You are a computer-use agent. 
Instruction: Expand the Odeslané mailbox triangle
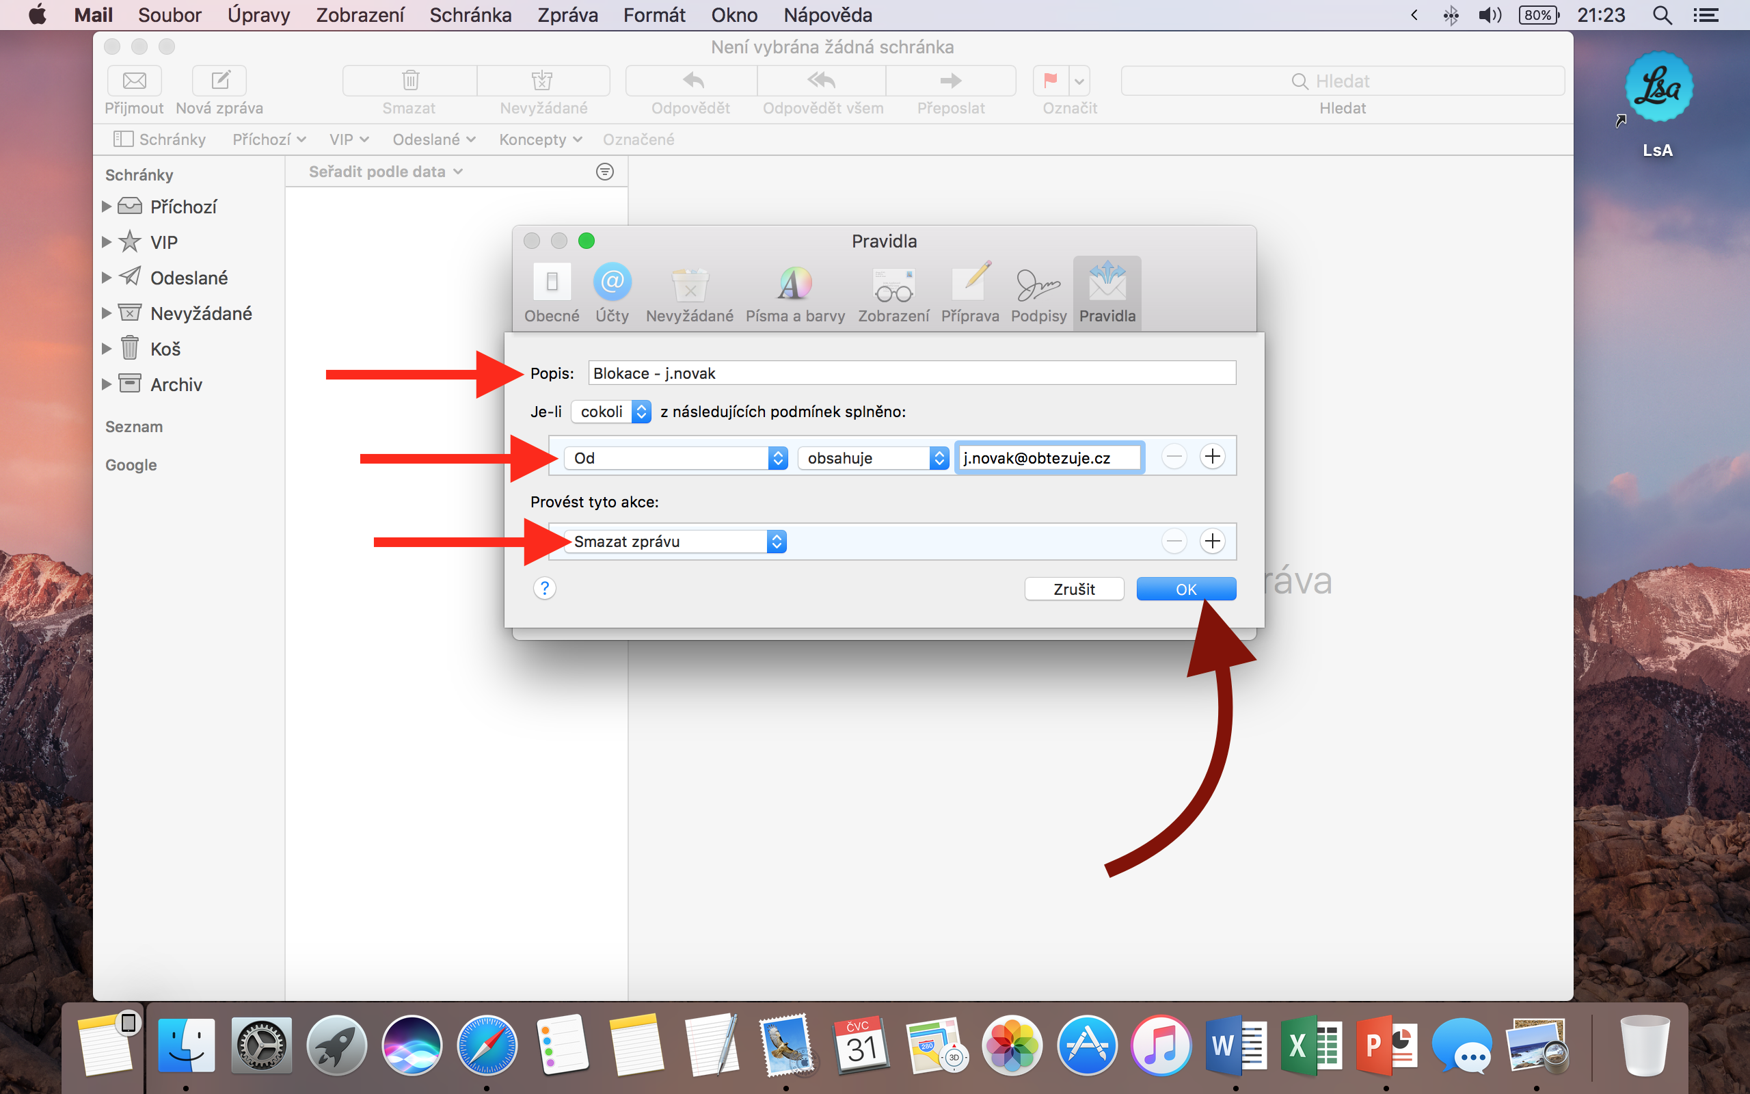107,278
